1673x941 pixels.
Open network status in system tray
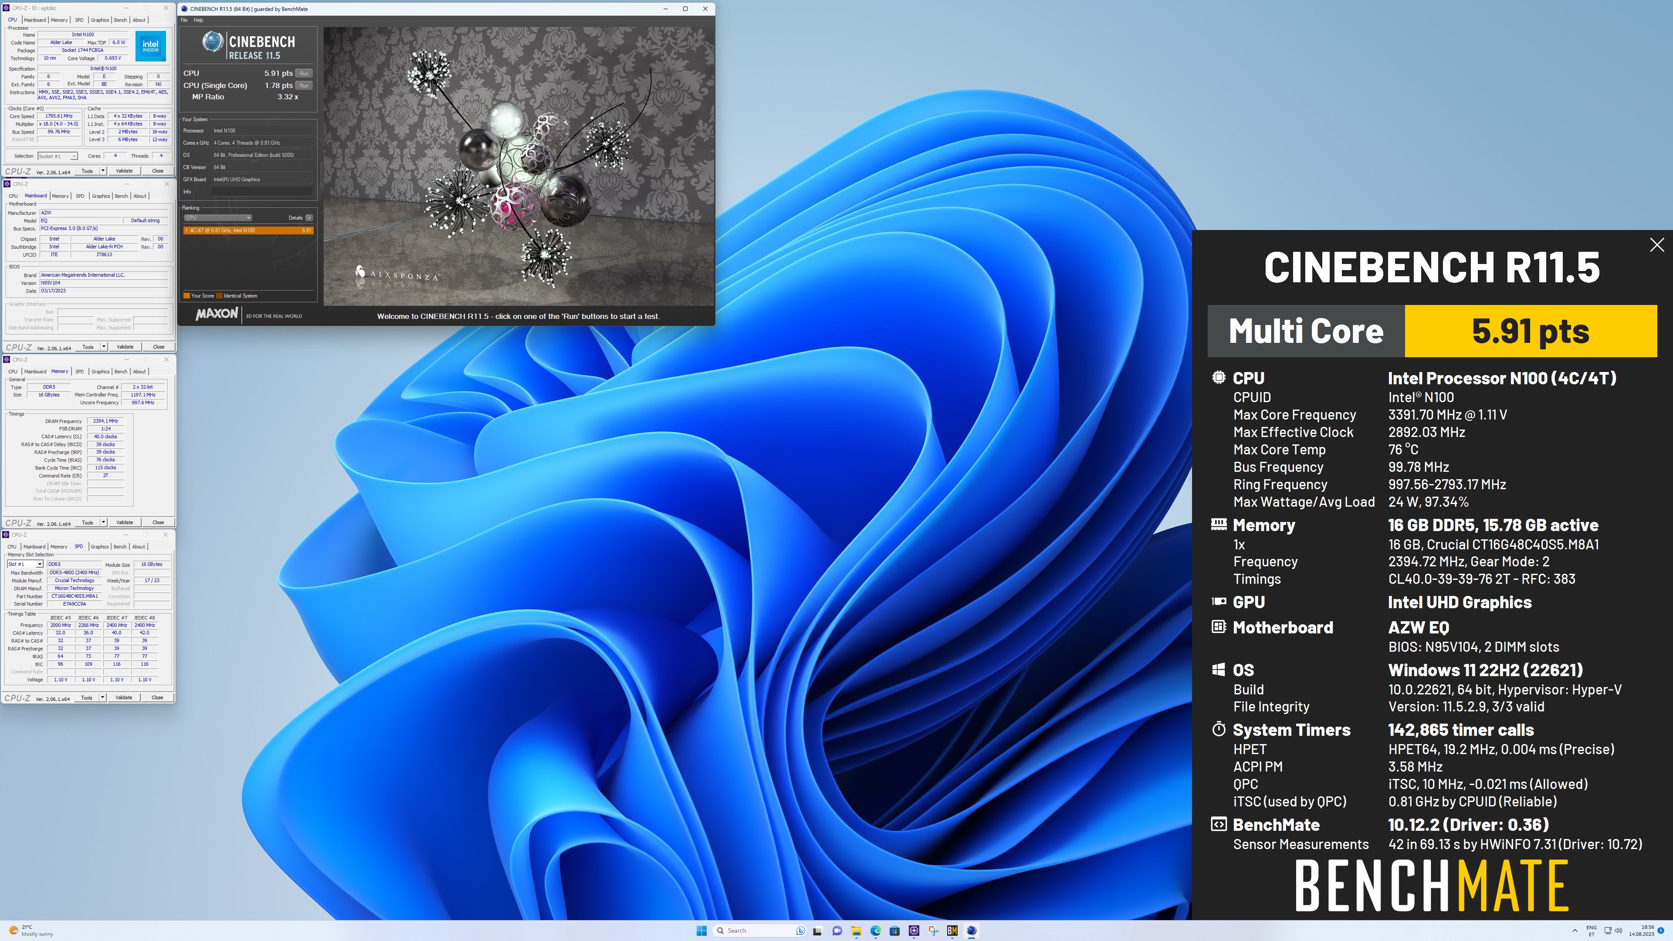click(1607, 931)
